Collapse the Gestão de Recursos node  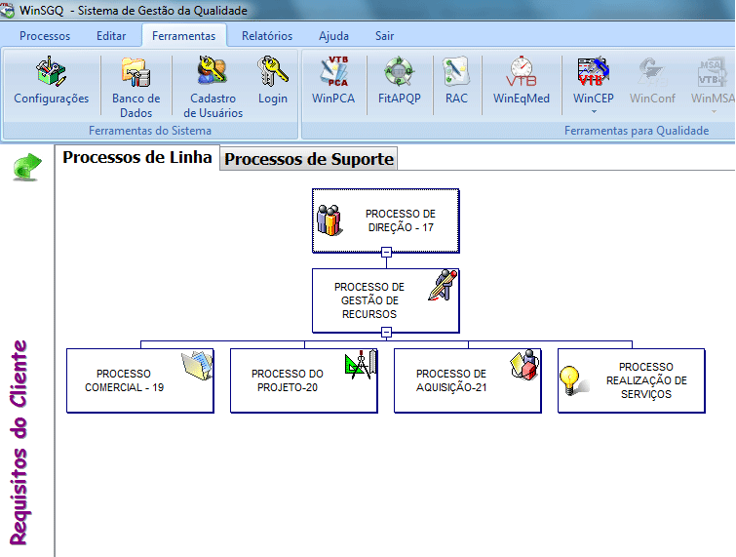point(386,332)
